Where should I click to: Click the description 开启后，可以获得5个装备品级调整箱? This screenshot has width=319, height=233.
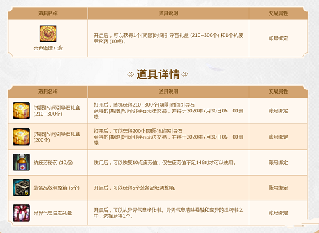tap(135, 188)
